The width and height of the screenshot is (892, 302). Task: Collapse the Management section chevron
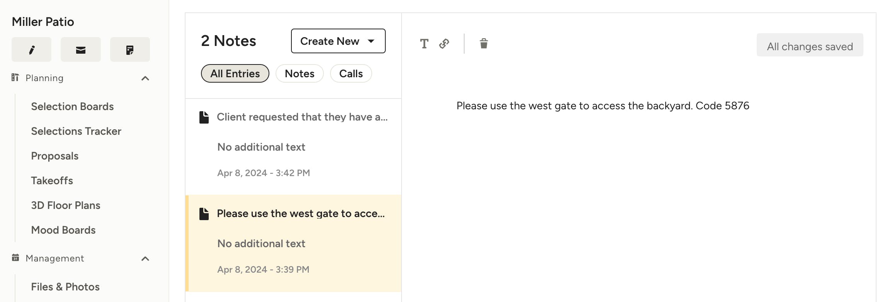pyautogui.click(x=145, y=259)
